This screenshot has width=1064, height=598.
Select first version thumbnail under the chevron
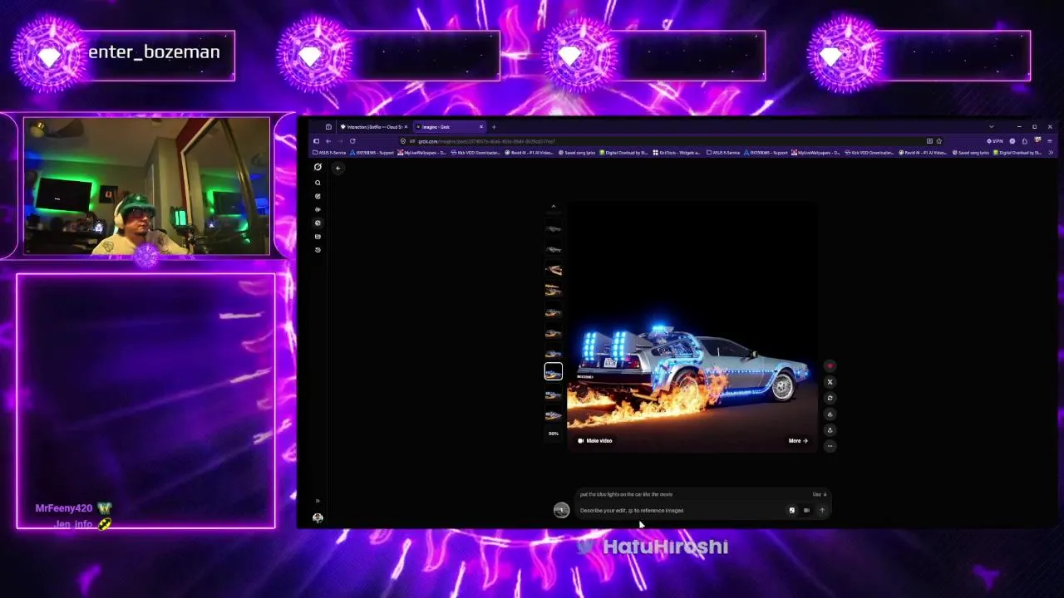554,228
